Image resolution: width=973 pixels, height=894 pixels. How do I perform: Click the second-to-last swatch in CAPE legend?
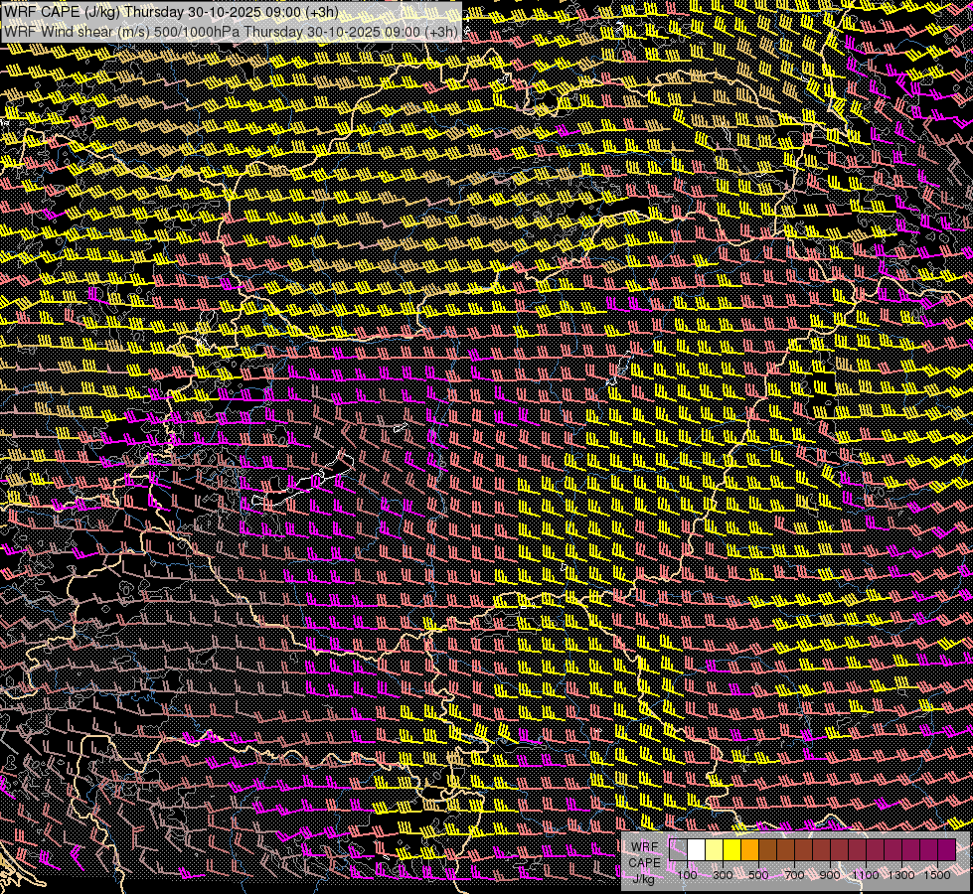pyautogui.click(x=928, y=850)
